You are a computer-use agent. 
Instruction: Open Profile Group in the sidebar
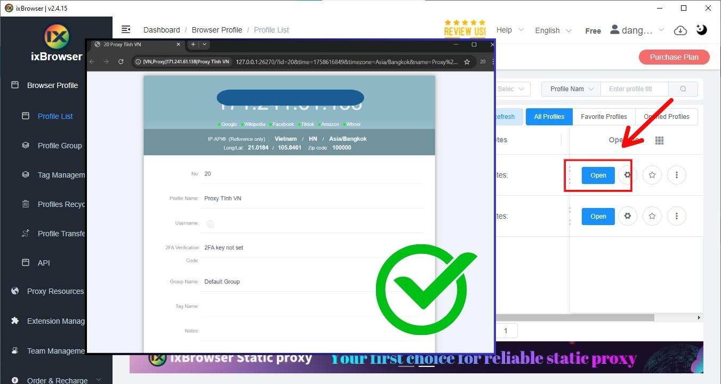[60, 146]
